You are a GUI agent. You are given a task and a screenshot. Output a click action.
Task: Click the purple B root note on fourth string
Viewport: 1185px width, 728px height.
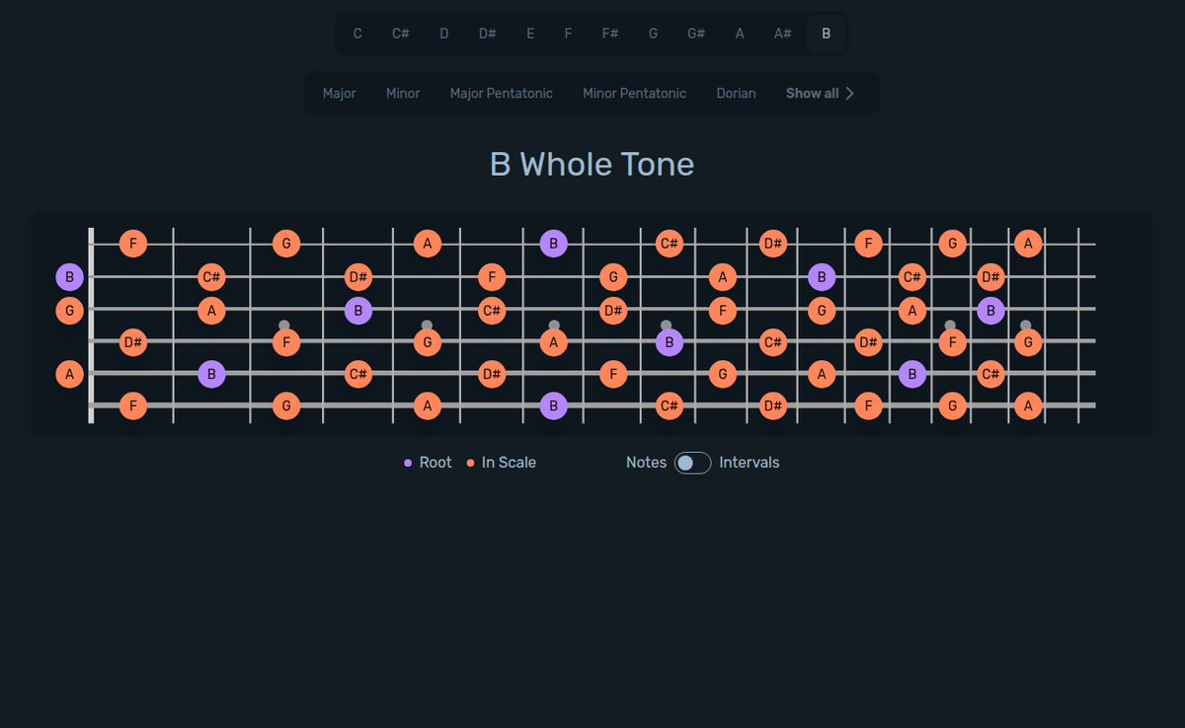(x=671, y=342)
